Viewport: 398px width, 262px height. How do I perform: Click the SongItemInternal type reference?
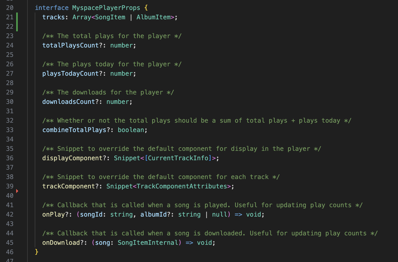[x=148, y=243]
